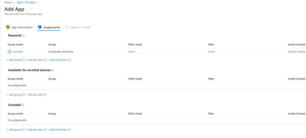Go to the Review + create step
306x138 pixels.
[x=80, y=27]
